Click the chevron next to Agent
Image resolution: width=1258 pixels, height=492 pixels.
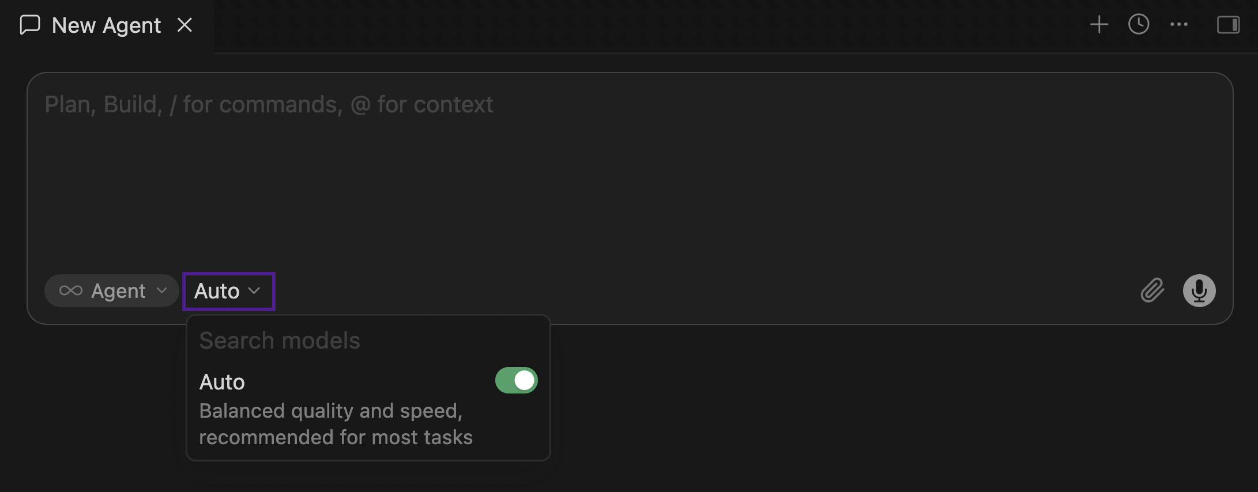(162, 290)
